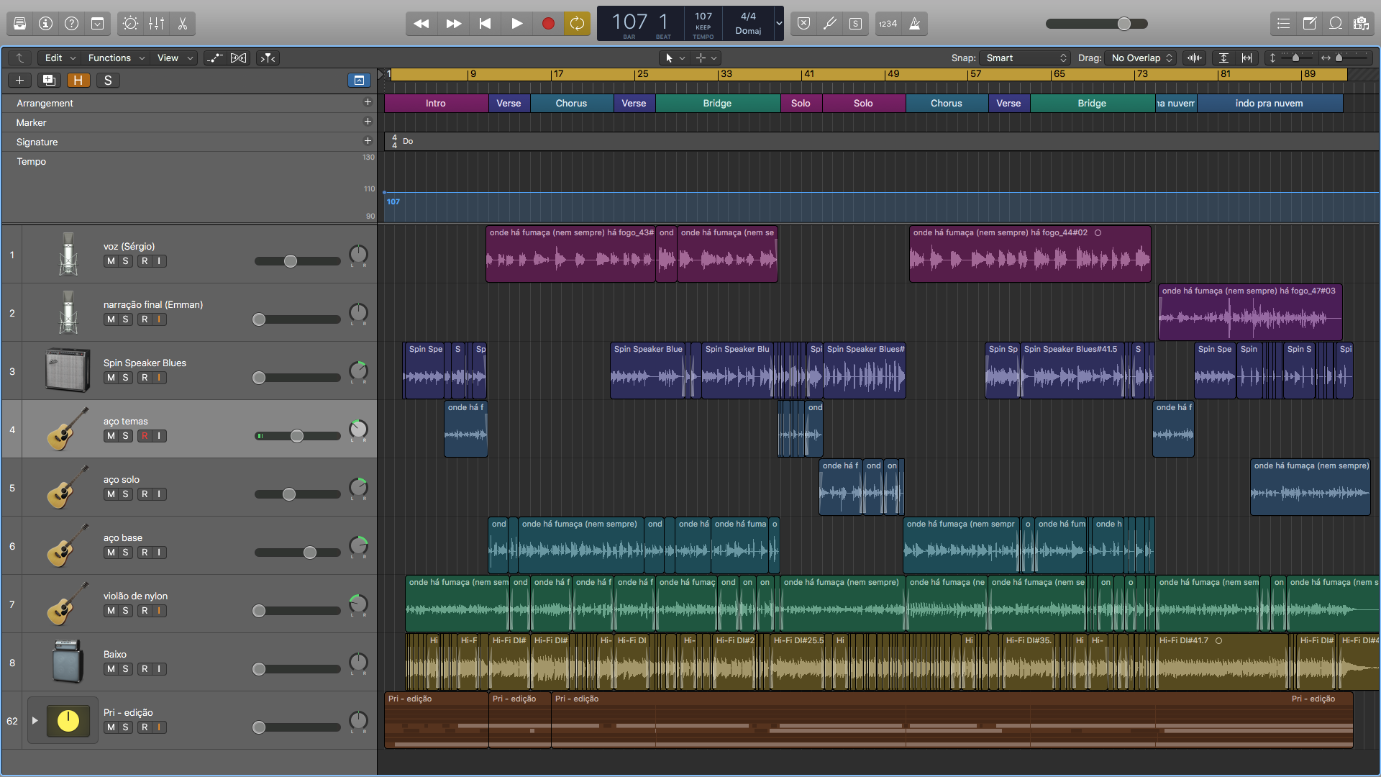
Task: Enable the metronome click icon
Action: coord(915,24)
